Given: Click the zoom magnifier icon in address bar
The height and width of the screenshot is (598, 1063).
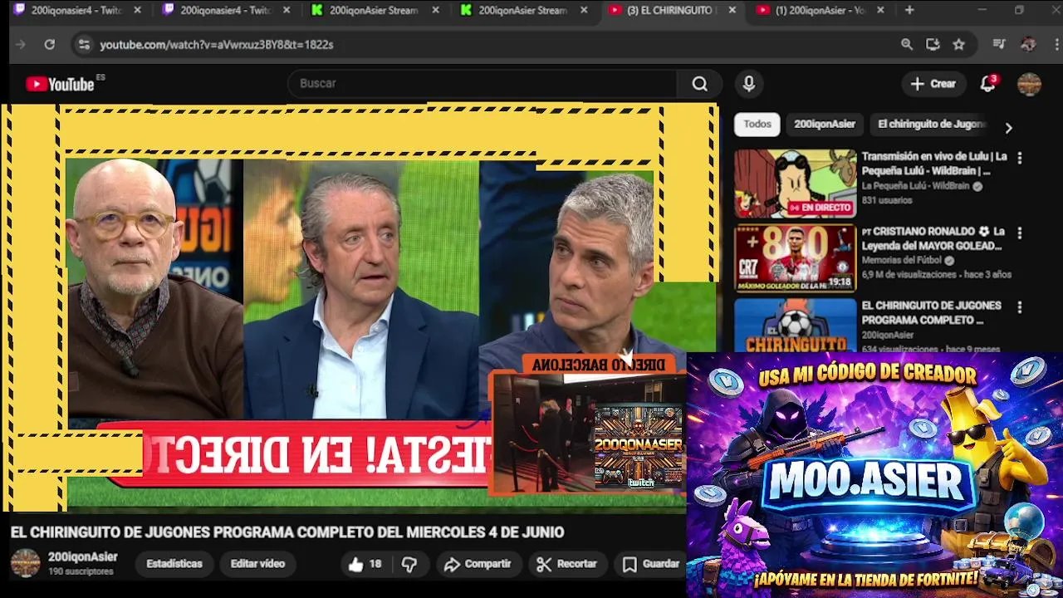Looking at the screenshot, I should [x=907, y=44].
